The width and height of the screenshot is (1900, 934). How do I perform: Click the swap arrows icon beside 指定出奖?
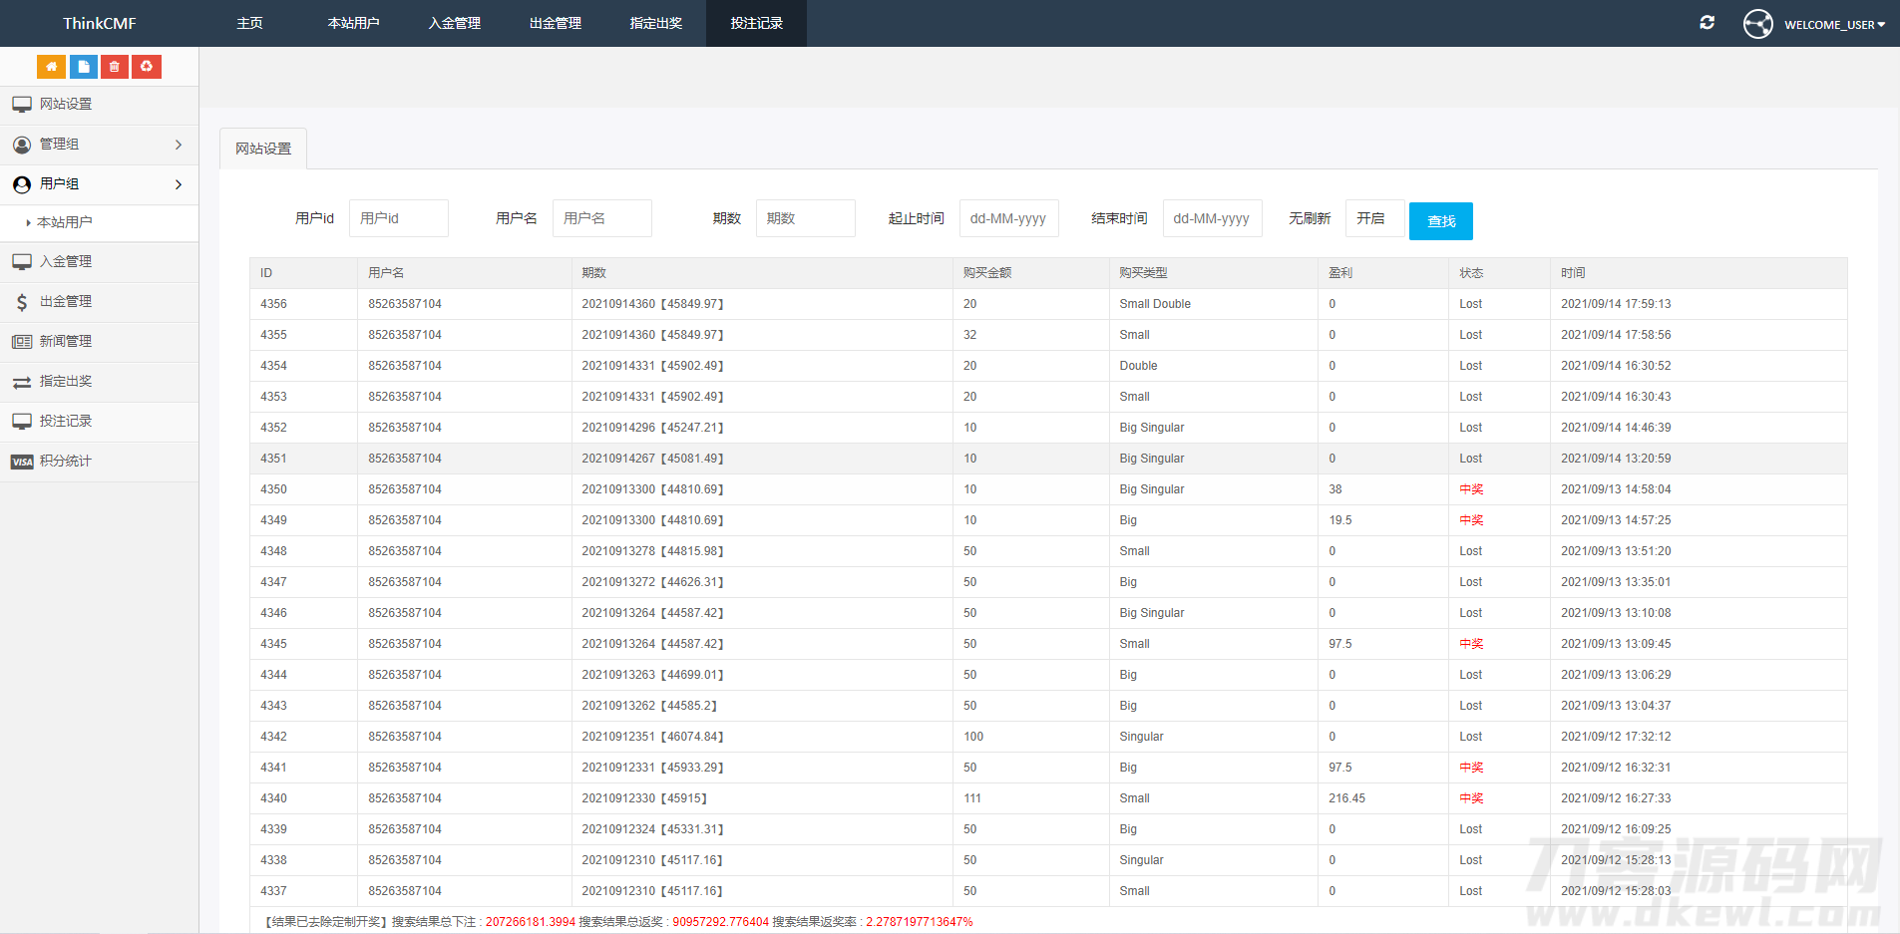[x=22, y=382]
